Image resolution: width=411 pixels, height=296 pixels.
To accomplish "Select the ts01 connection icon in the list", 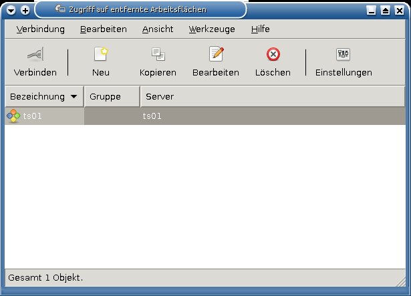I will tap(13, 116).
